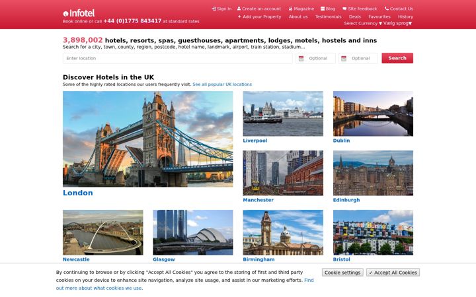Click the Dublin link

click(342, 141)
